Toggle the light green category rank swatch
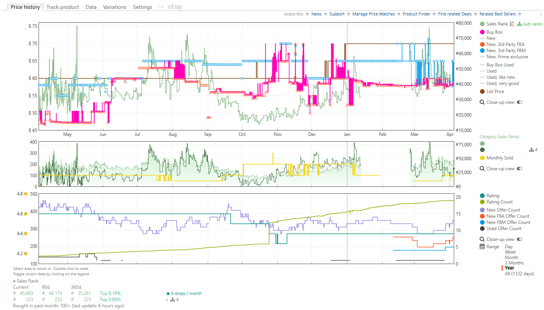544x310 pixels. coord(482,144)
